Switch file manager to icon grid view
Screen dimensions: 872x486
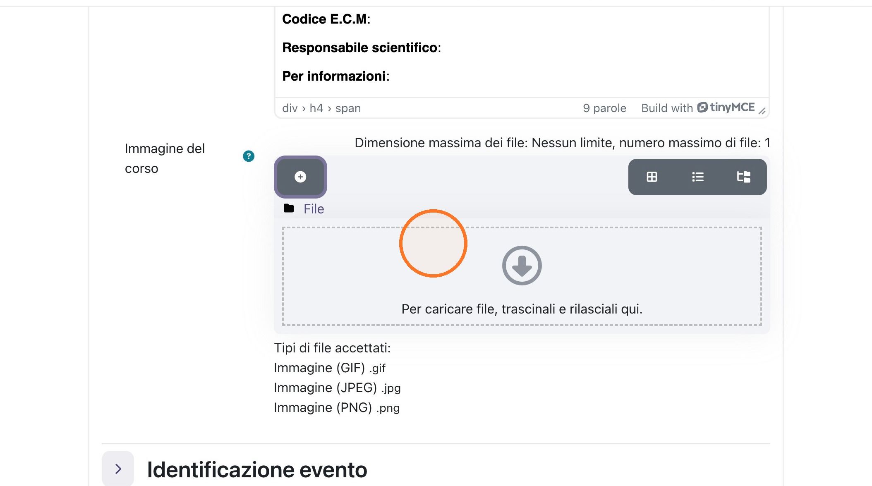tap(652, 177)
